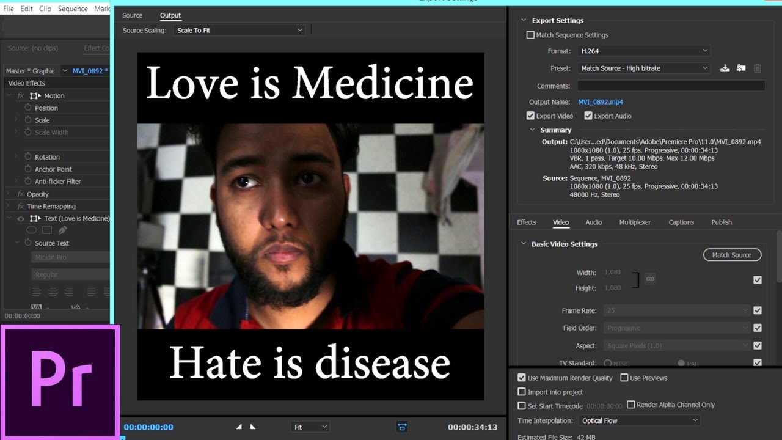This screenshot has width=782, height=440.
Task: Click into the Comments field
Action: coord(671,86)
